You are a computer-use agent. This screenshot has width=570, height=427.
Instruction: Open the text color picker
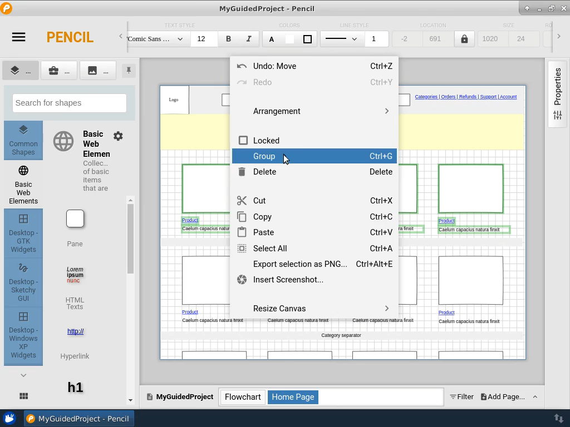pos(272,39)
